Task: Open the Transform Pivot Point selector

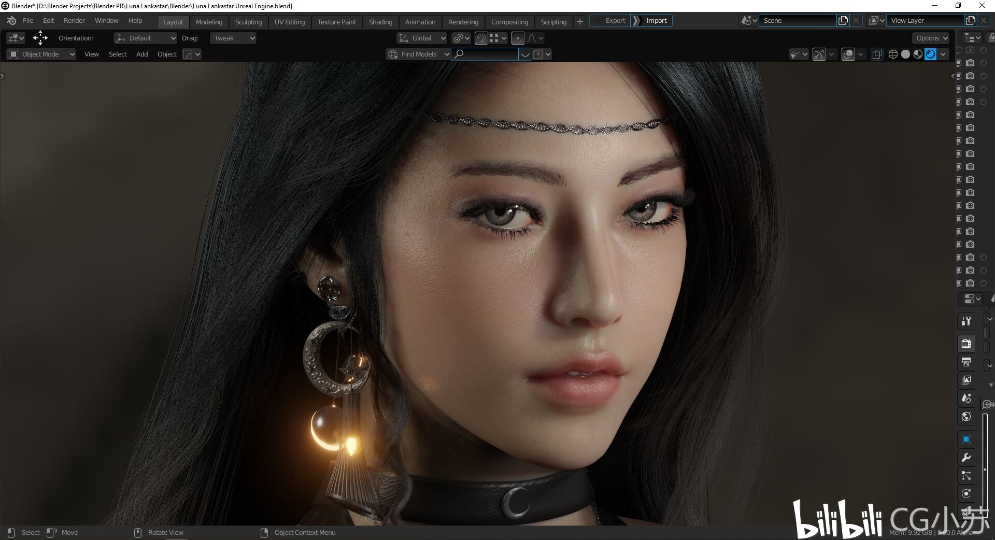Action: coord(461,38)
